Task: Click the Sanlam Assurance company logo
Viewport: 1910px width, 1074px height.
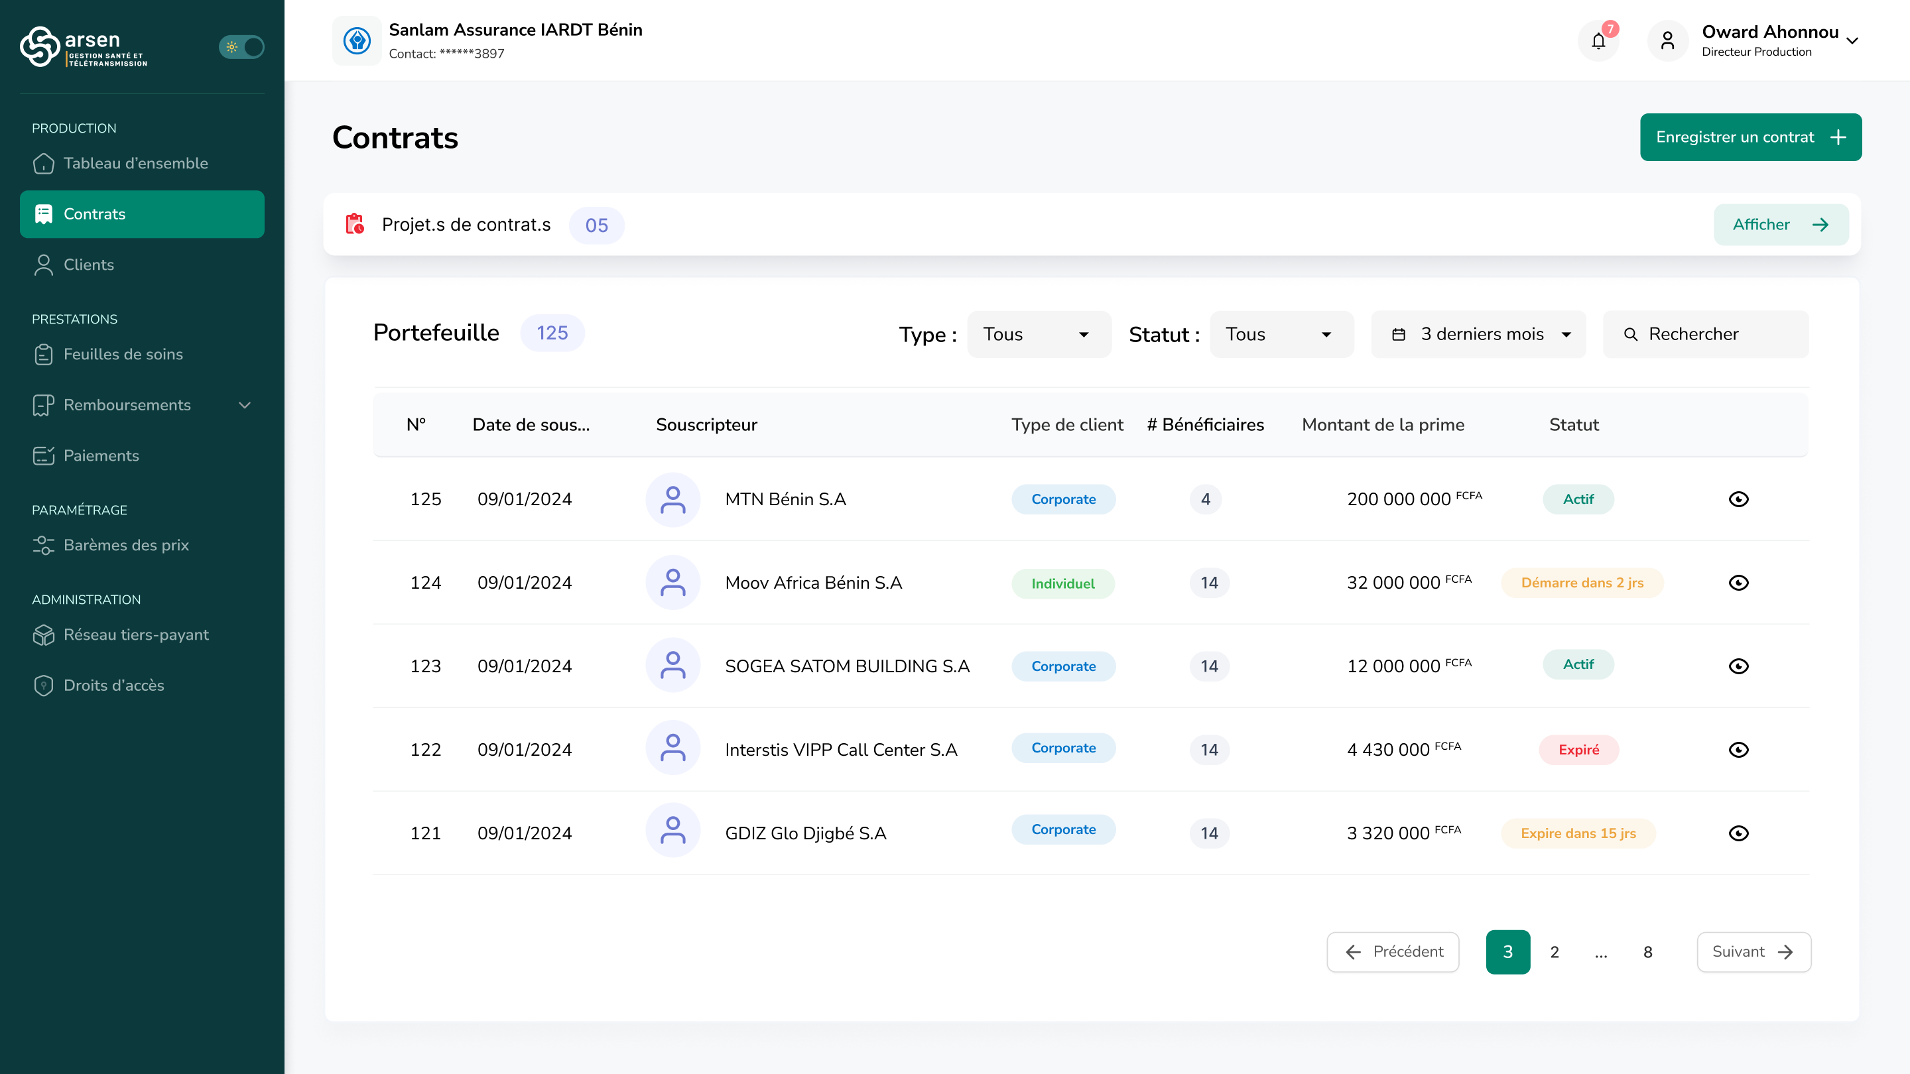Action: pyautogui.click(x=357, y=40)
